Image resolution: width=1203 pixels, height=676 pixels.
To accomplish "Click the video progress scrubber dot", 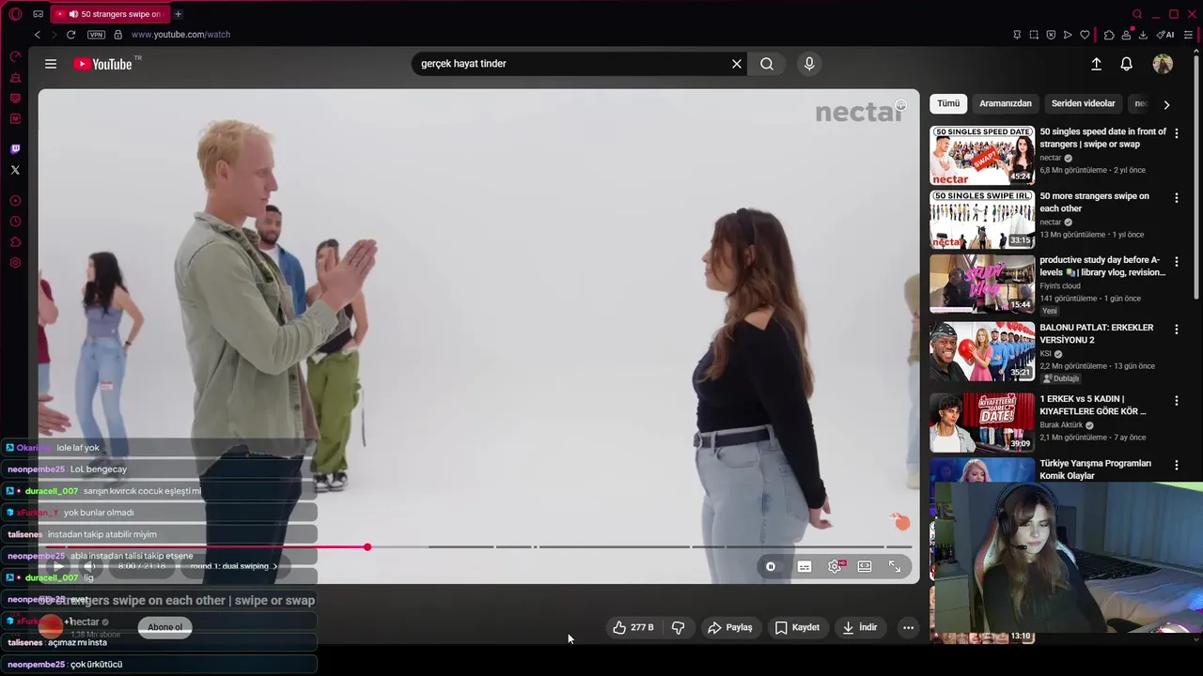I will (x=367, y=546).
